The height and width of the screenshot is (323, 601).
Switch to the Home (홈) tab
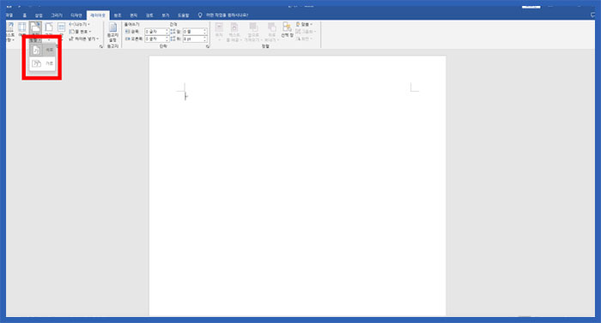pos(25,15)
